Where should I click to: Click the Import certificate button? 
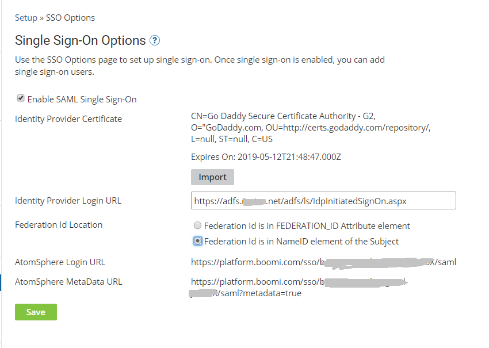pyautogui.click(x=212, y=177)
